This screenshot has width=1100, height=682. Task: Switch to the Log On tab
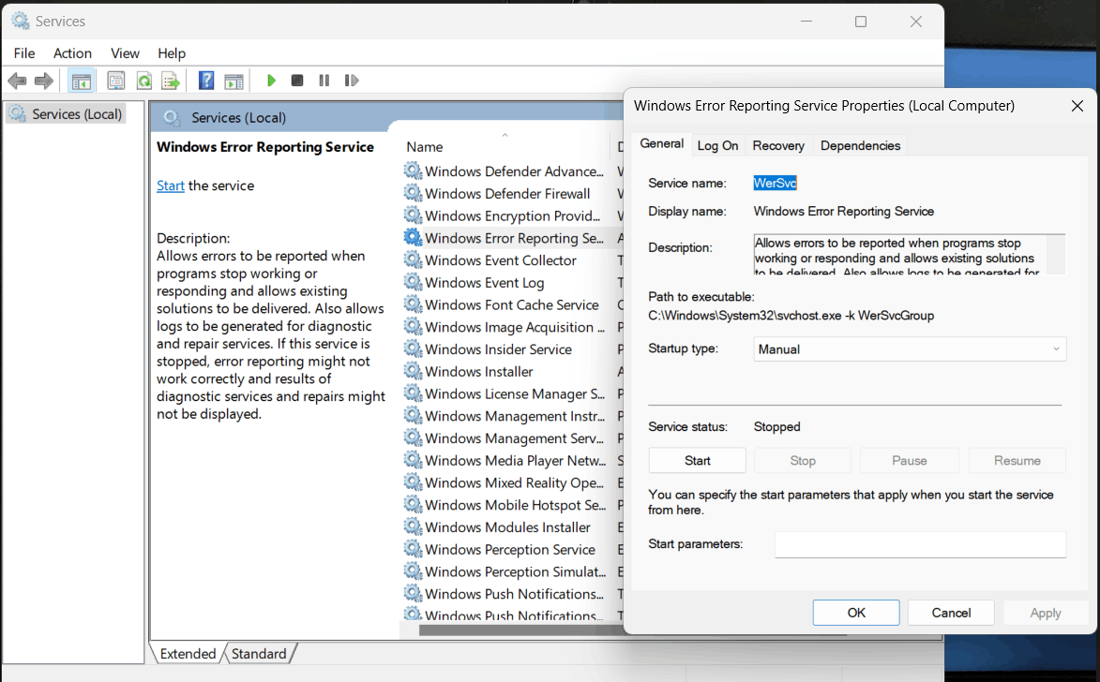coord(717,145)
